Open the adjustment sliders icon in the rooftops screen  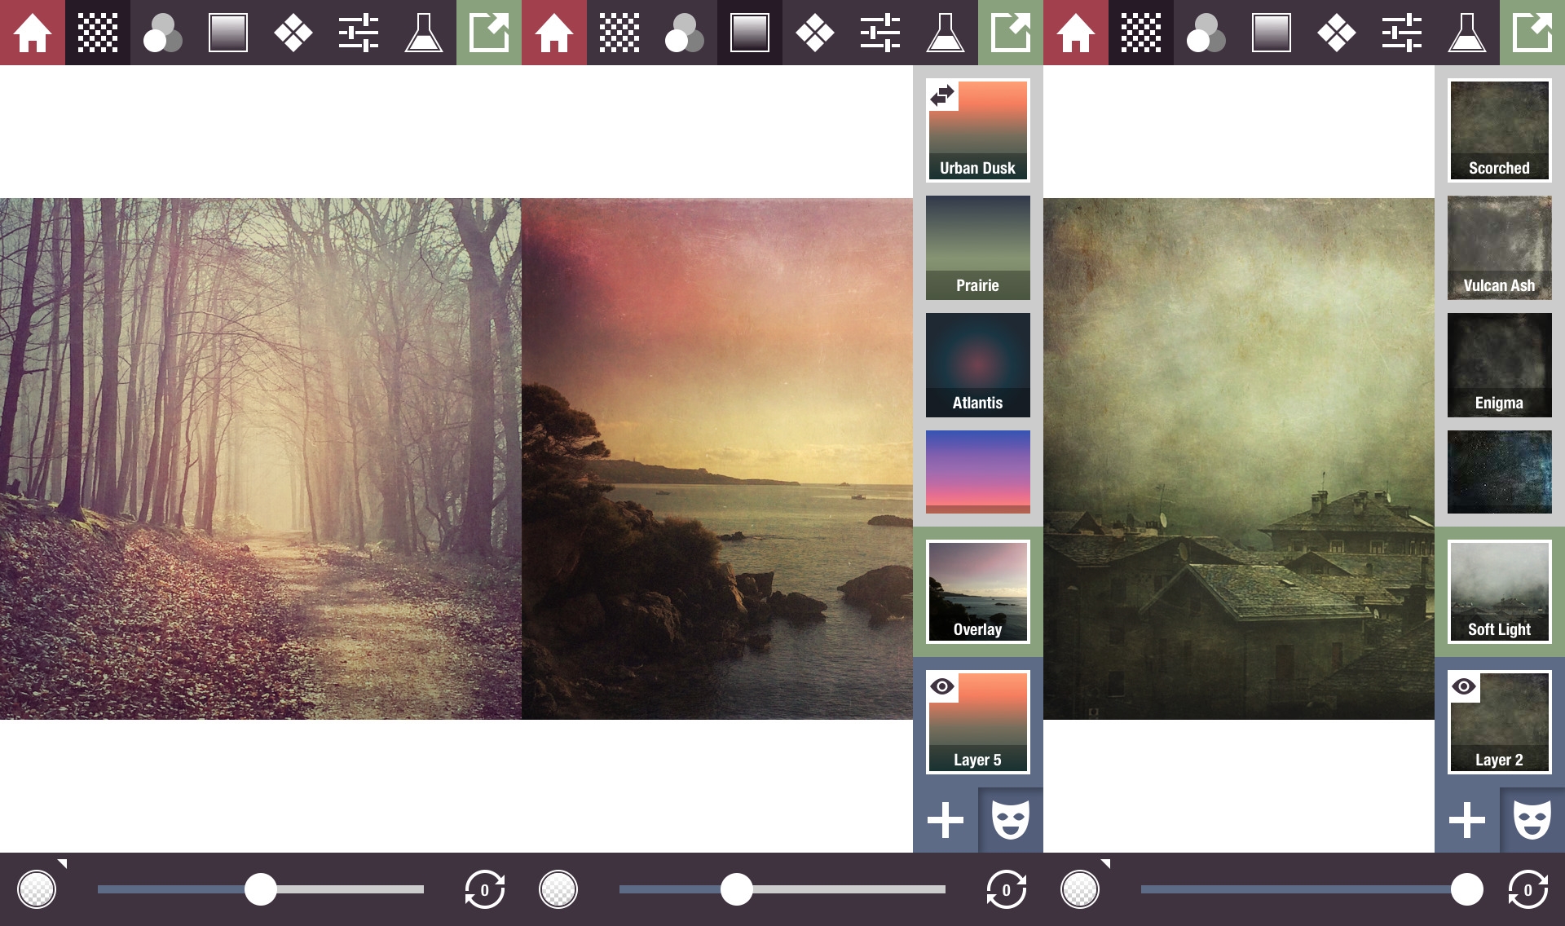pos(1402,33)
